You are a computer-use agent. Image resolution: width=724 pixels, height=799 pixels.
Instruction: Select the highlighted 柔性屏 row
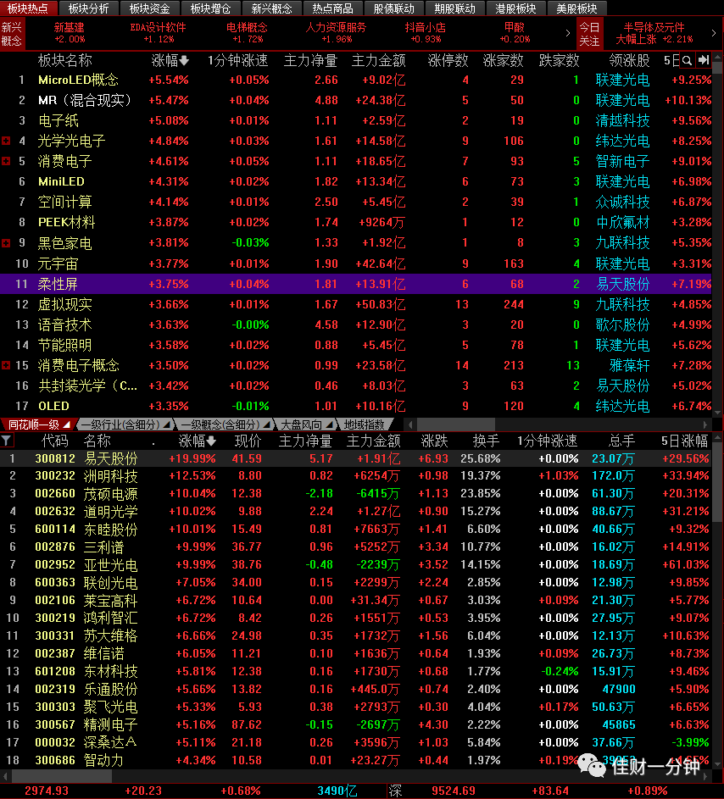356,284
